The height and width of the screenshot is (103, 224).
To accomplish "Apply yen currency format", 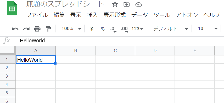I will (92, 29).
